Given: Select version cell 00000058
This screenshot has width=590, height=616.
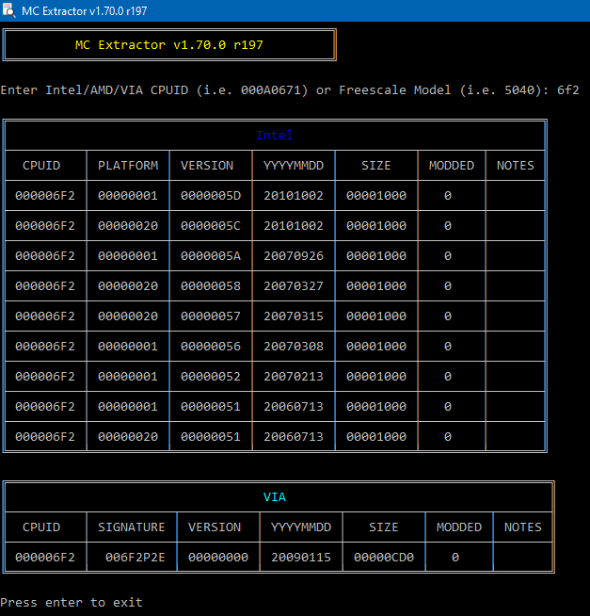Looking at the screenshot, I should [x=211, y=286].
